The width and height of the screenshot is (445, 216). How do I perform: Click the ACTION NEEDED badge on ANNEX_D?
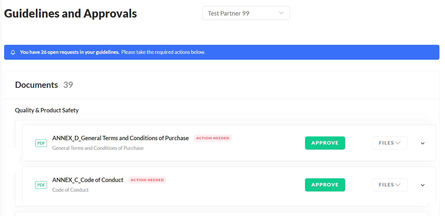click(x=213, y=138)
